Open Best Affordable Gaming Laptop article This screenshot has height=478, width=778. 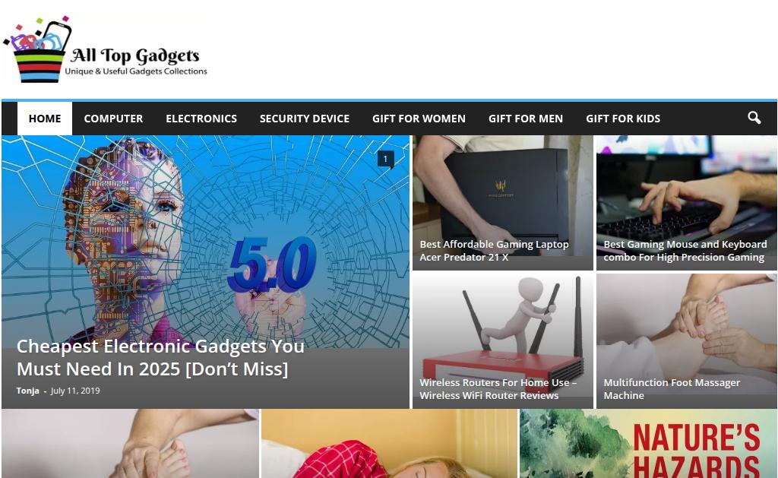click(494, 251)
